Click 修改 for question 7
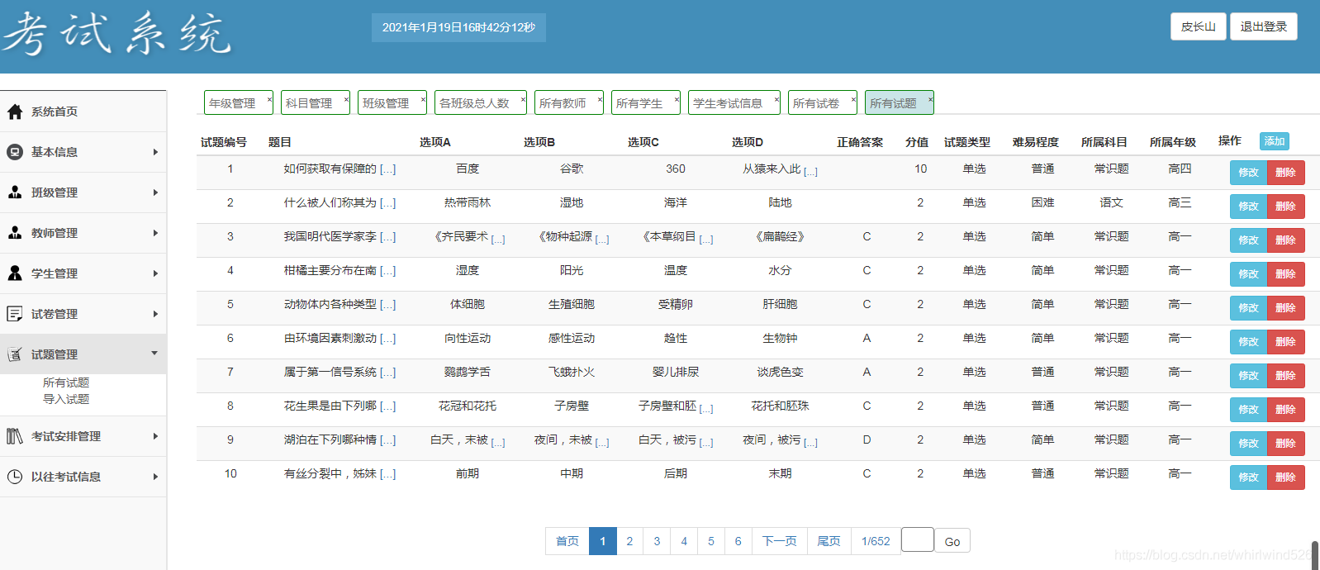The width and height of the screenshot is (1320, 570). coord(1249,376)
